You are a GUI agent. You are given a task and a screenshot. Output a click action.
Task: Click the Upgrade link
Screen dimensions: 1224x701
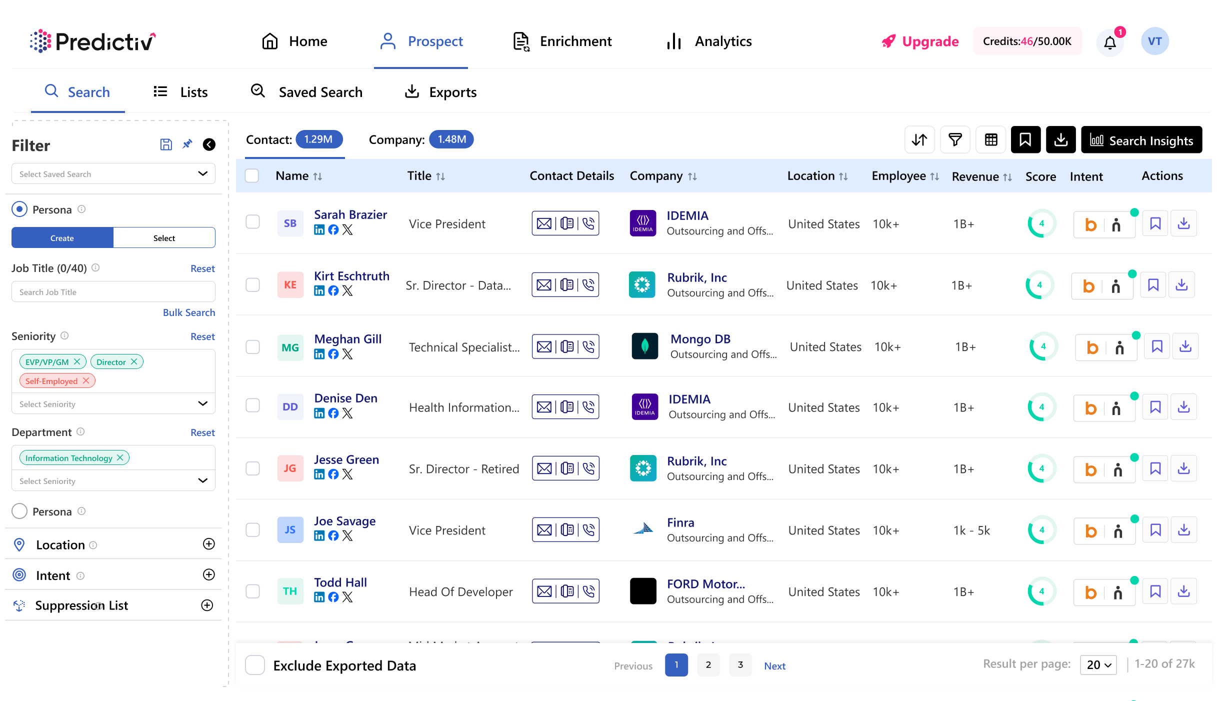pos(920,41)
